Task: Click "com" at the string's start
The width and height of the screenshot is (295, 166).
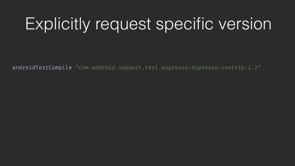Action: click(83, 68)
